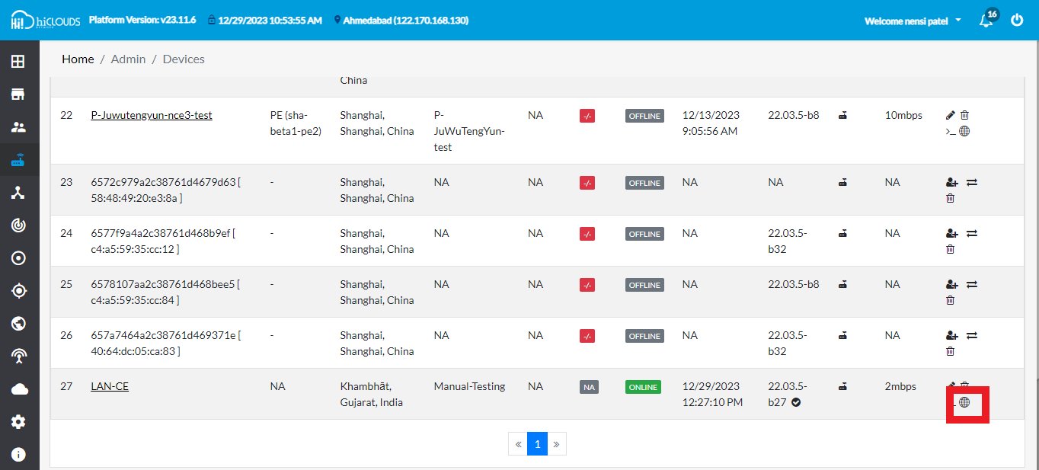Click Devices in breadcrumb
Image resolution: width=1039 pixels, height=470 pixels.
click(184, 59)
